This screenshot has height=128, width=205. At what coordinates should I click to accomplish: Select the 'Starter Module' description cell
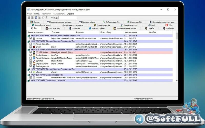(57, 61)
